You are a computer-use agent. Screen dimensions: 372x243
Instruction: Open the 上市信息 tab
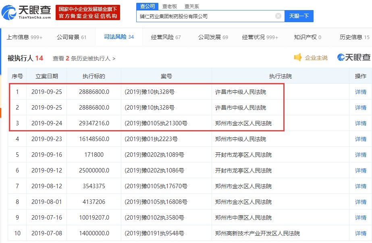point(25,37)
